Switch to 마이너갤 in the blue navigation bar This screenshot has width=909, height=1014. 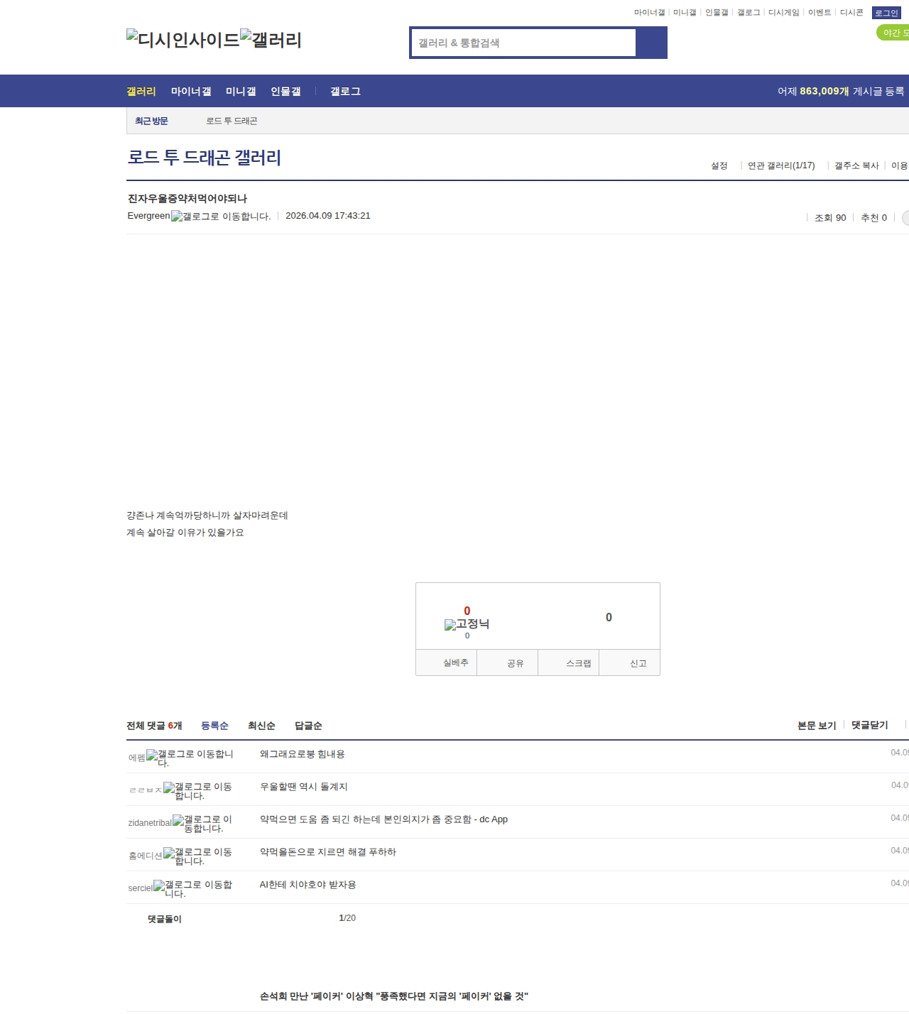click(x=191, y=92)
